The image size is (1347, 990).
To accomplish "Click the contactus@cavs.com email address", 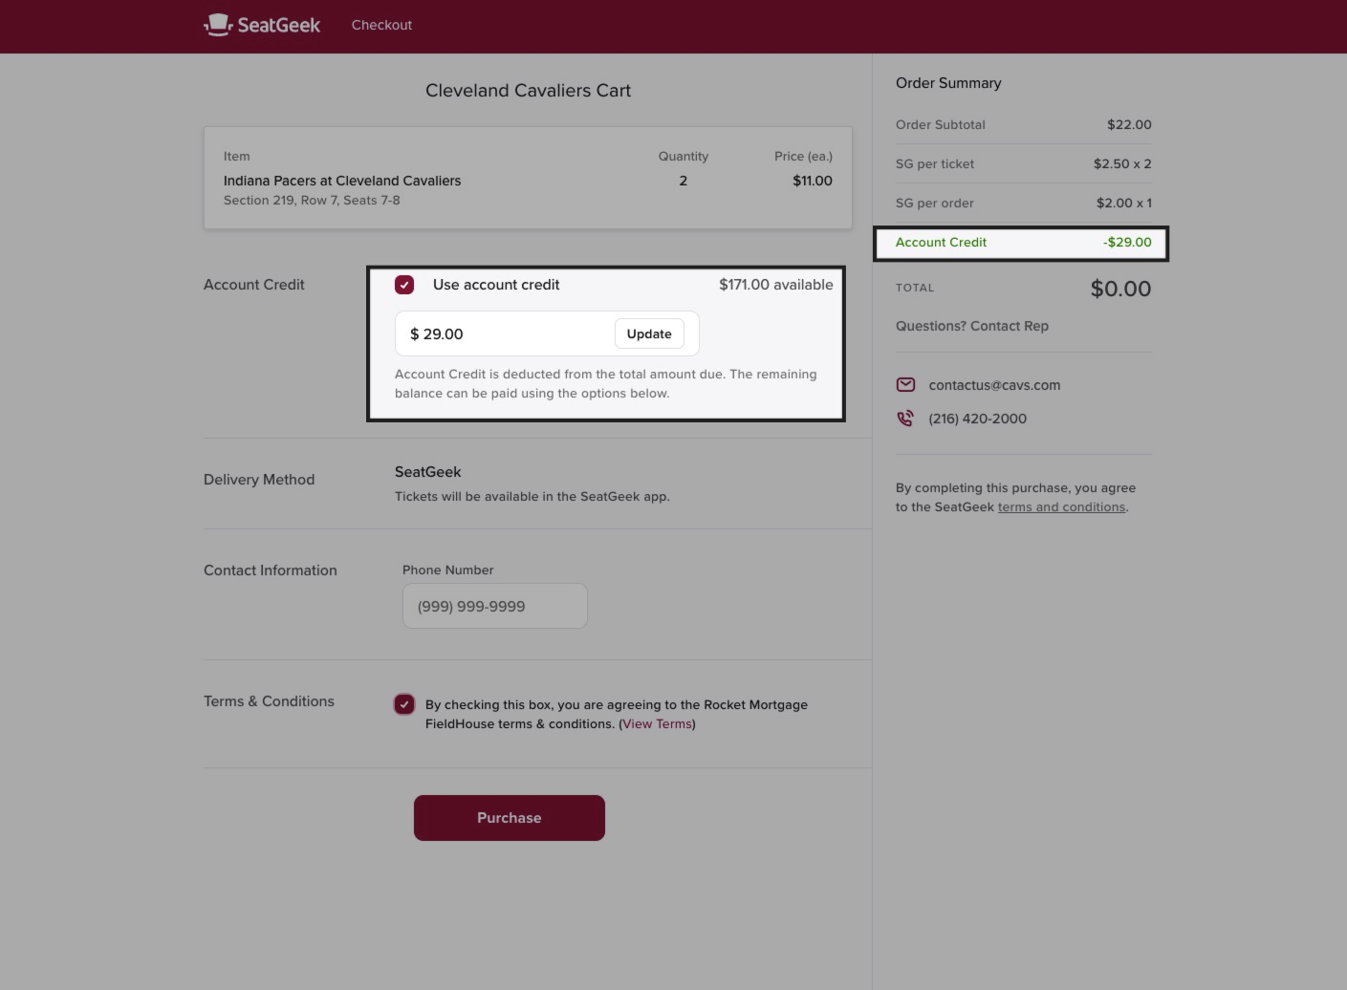I will (x=994, y=385).
